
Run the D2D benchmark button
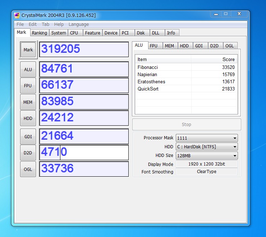[x=28, y=153]
